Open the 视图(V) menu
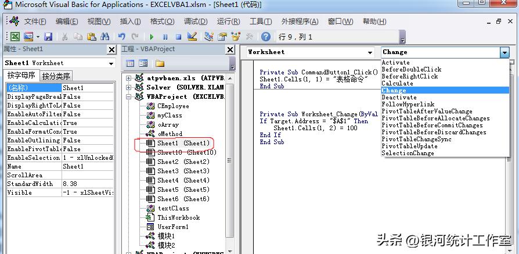Screen dimensions: 519x254 (99, 22)
